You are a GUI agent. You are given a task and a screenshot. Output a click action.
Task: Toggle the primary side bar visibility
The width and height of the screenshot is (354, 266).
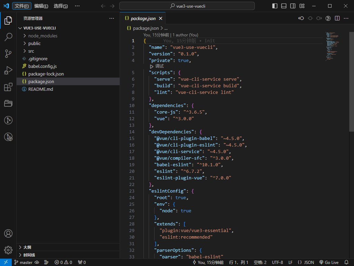click(275, 6)
